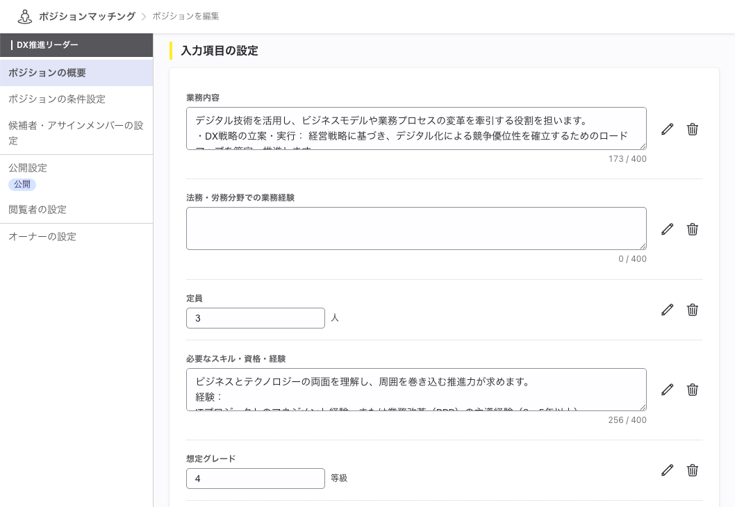Delete the 法務・労務分野での業務経験 field

[x=692, y=229]
